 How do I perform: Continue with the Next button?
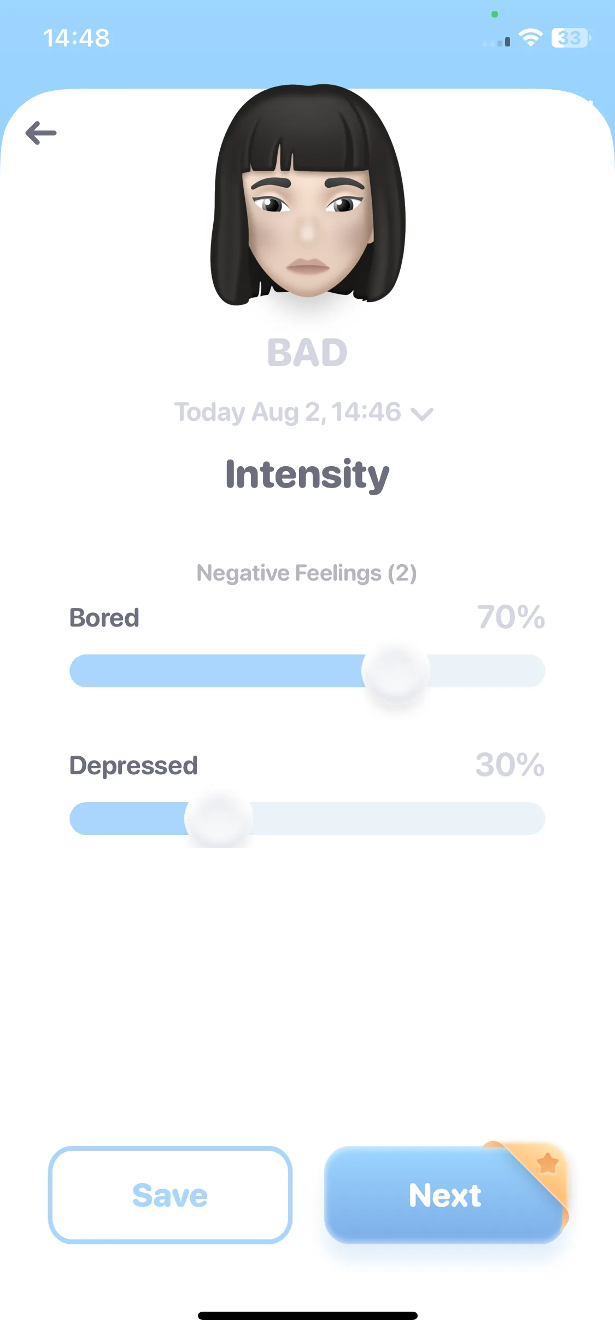tap(444, 1195)
